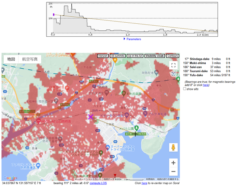Screen dimensions: 238x186
Task: Zoom out with the minus button
Action: pyautogui.click(x=173, y=172)
